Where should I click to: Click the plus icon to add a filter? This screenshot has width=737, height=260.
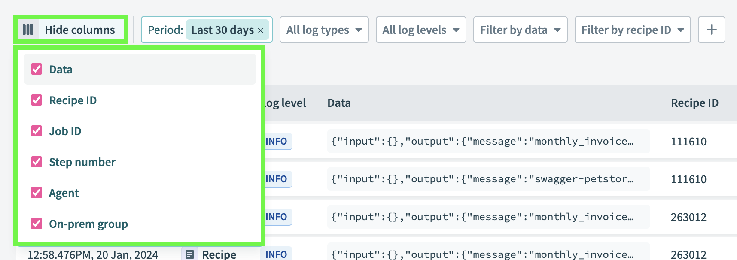712,30
